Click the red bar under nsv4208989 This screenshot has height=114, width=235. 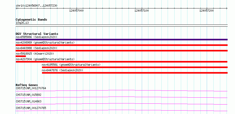tap(121, 45)
